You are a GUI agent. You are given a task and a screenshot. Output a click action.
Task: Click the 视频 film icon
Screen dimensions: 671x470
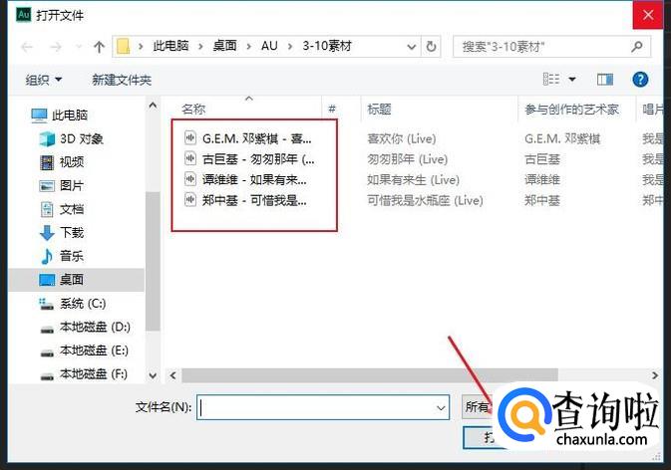tap(47, 162)
